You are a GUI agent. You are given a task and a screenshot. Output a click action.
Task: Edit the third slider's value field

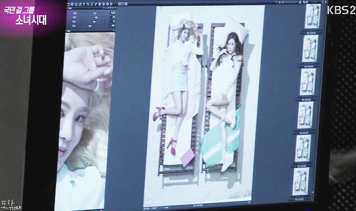click(x=113, y=21)
